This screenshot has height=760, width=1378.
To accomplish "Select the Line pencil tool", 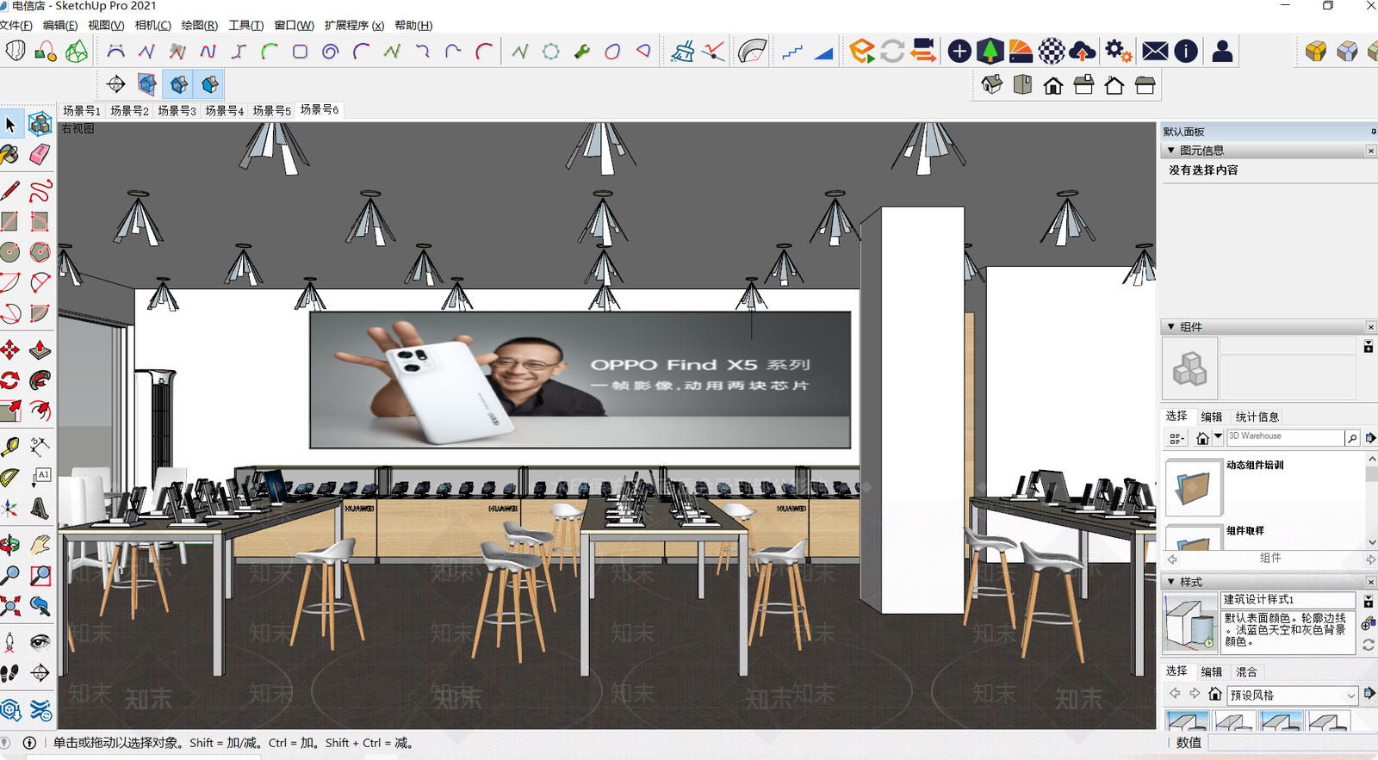I will pos(10,190).
